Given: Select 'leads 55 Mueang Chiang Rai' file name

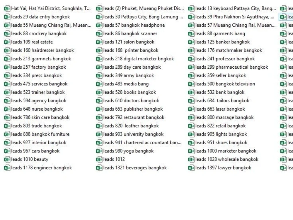Looking at the screenshot, I should pyautogui.click(x=51, y=25).
